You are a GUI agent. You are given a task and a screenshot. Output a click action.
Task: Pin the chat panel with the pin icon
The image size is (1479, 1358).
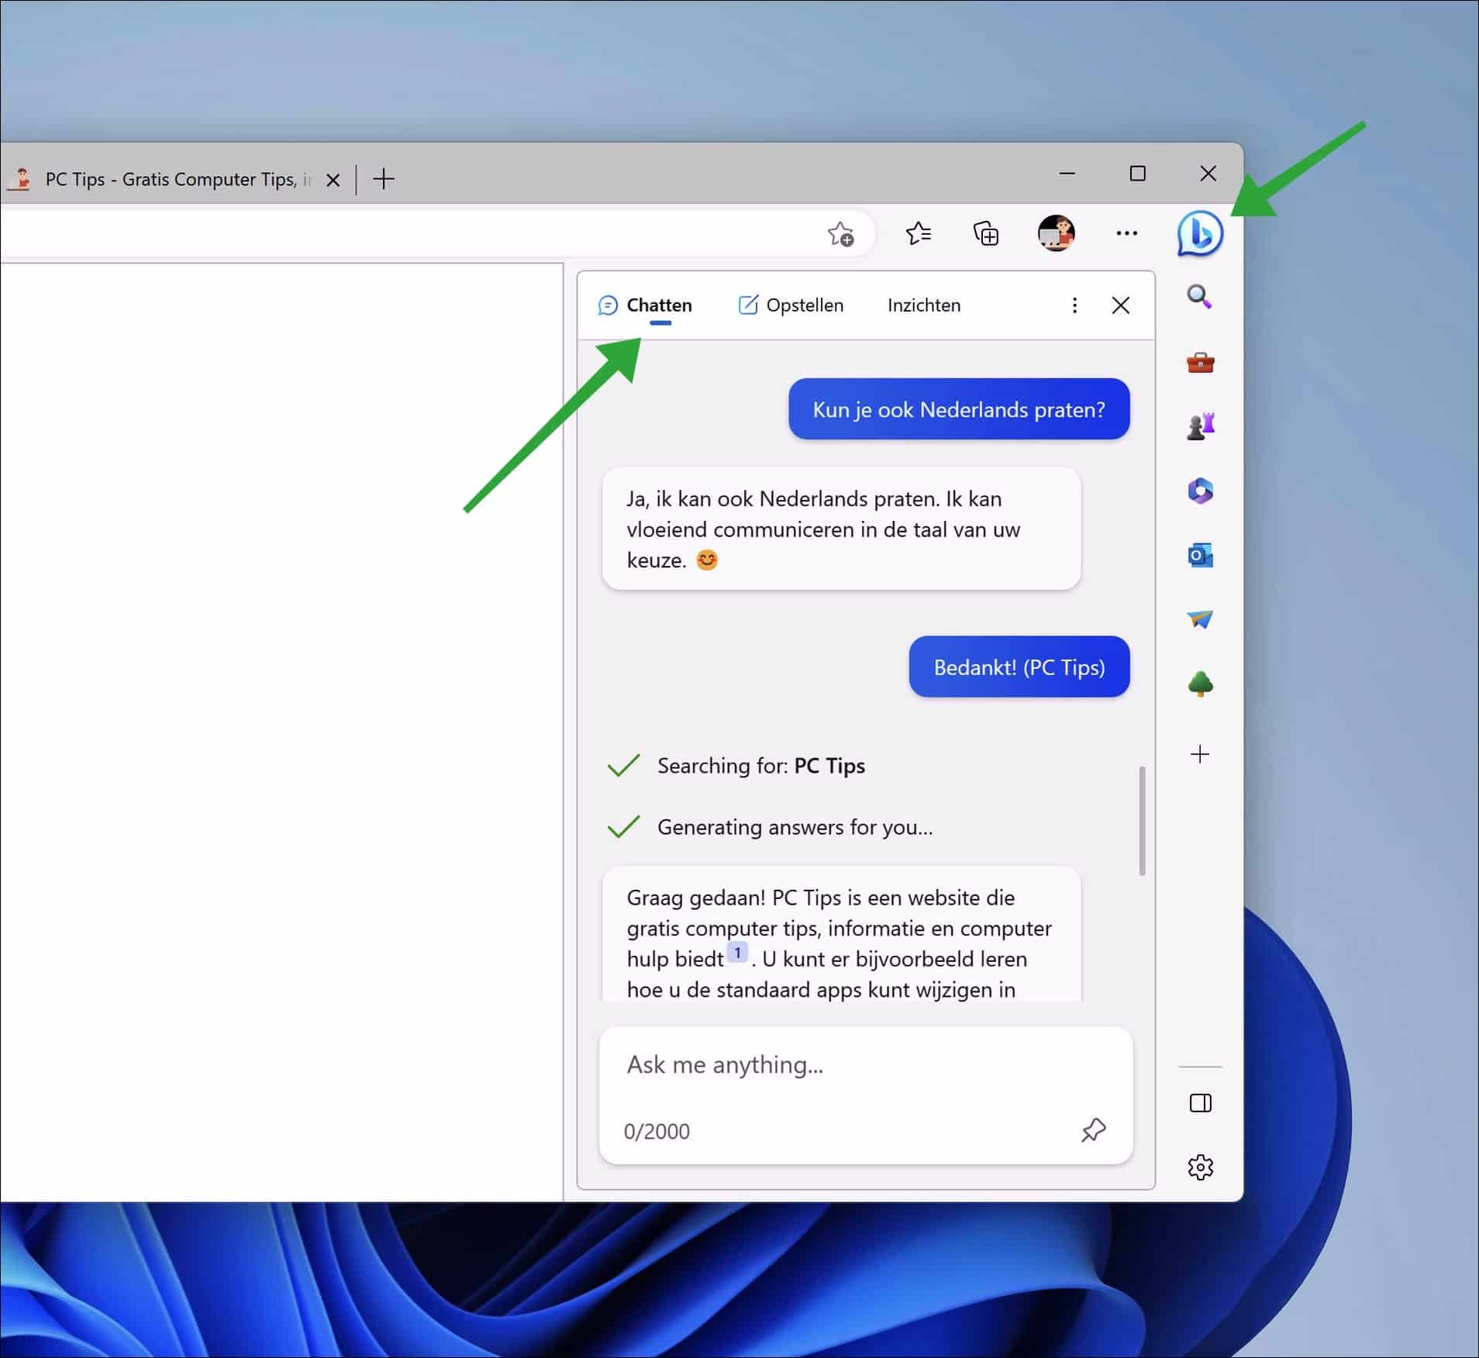point(1093,1130)
